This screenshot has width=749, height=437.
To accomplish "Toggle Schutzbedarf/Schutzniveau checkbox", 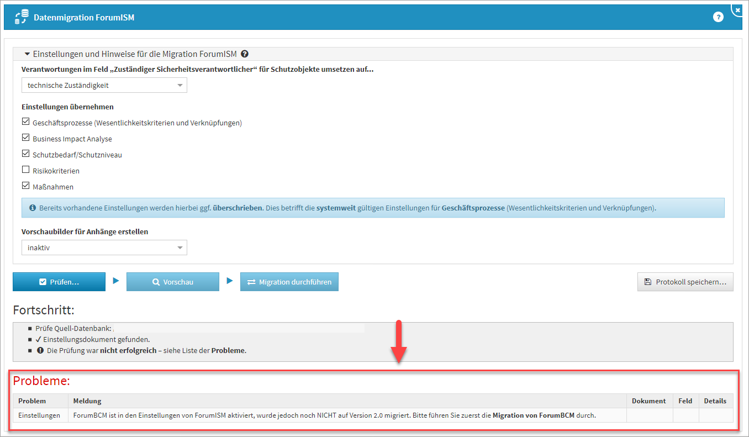I will 25,154.
